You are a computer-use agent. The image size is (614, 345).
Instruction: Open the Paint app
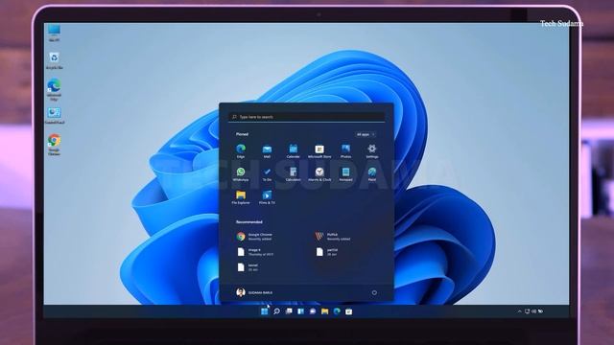pos(372,174)
